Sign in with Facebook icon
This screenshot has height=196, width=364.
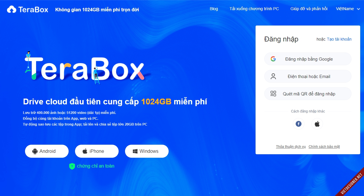click(298, 124)
